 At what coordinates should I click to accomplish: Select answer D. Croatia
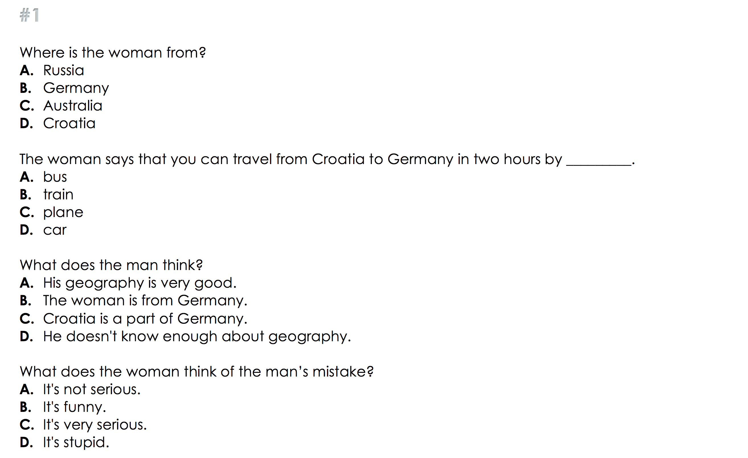[69, 124]
